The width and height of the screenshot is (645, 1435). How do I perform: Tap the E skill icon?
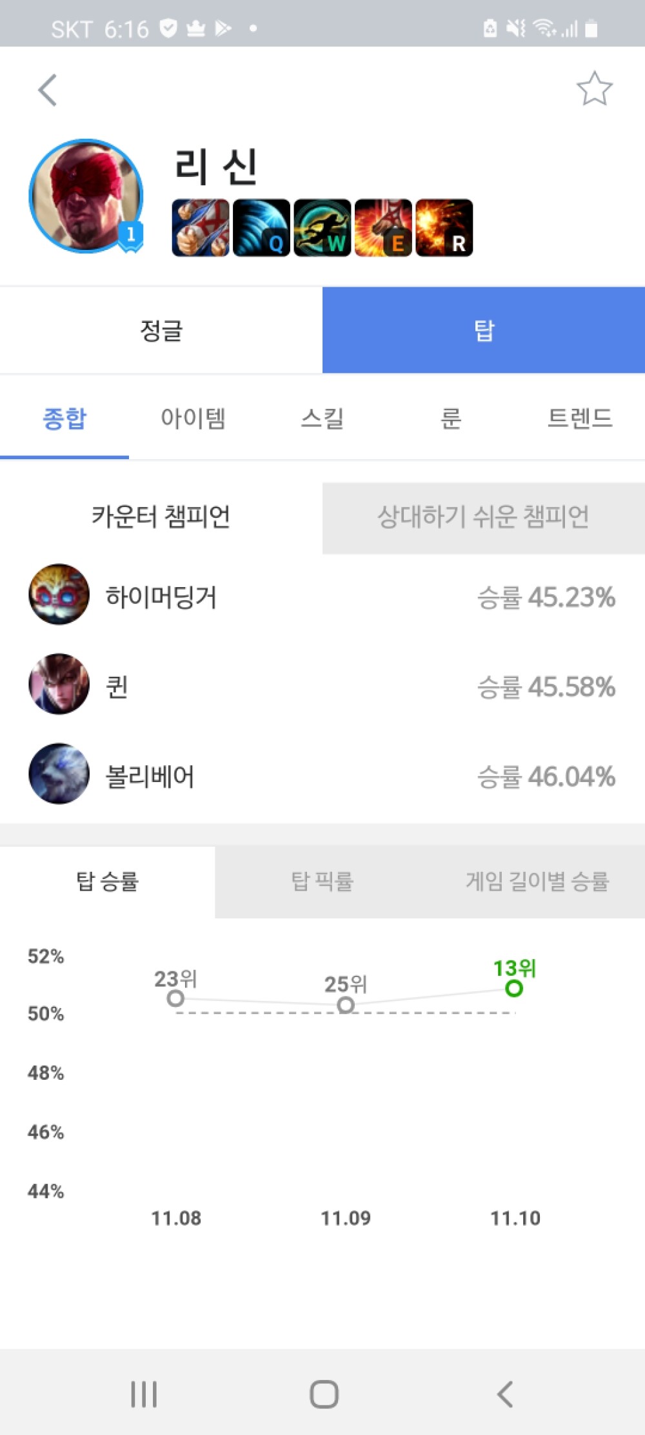(x=383, y=228)
